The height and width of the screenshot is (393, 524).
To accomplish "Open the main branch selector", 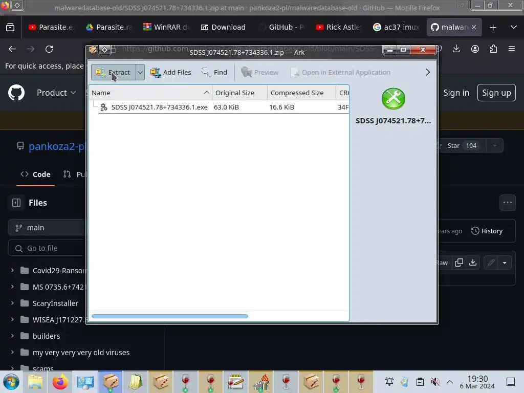I will [47, 228].
